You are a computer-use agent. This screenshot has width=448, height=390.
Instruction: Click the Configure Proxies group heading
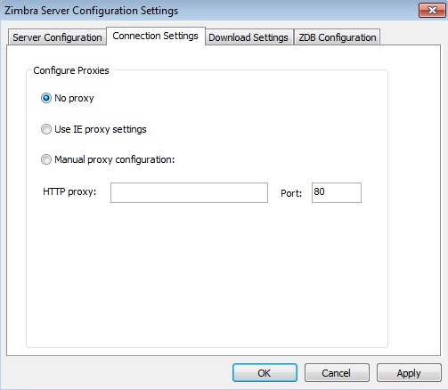pos(71,70)
